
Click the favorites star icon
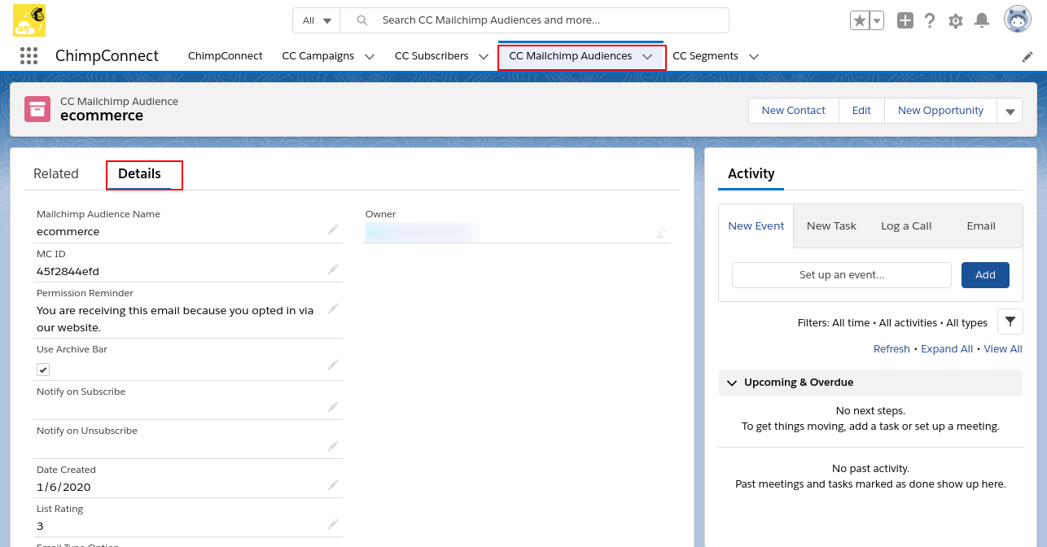click(859, 20)
